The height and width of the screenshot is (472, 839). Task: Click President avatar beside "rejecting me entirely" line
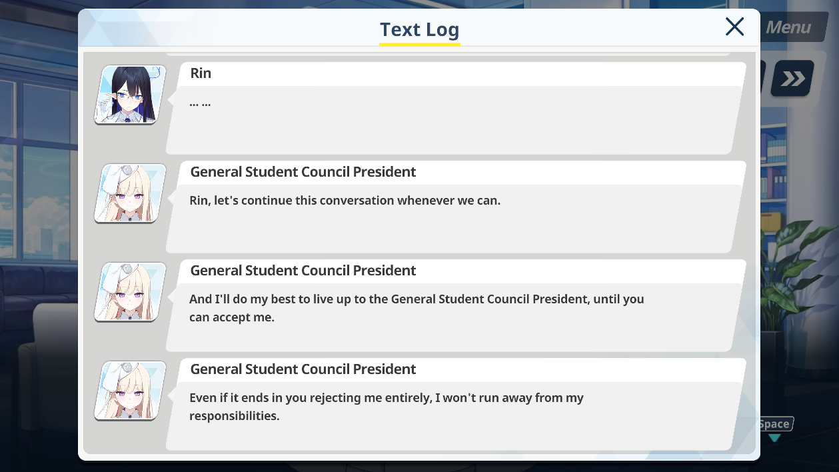coord(130,391)
